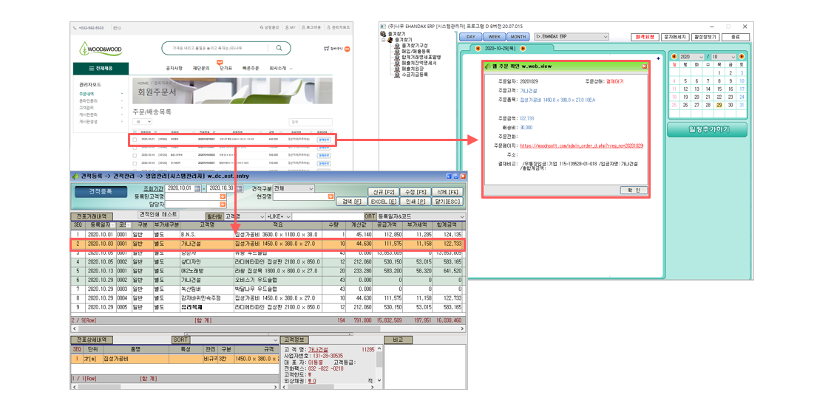The height and width of the screenshot is (409, 817).
Task: Click the 수금지급등록 tree icon
Action: point(396,75)
